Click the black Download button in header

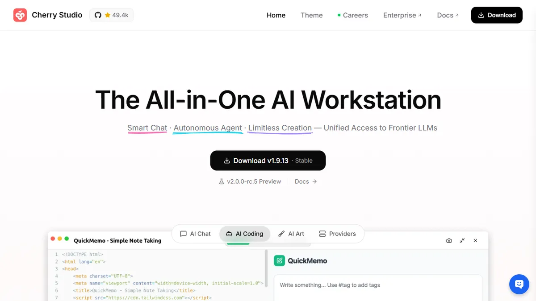click(x=497, y=15)
